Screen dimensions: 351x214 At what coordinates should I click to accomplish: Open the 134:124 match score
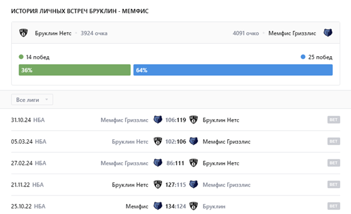[175, 206]
